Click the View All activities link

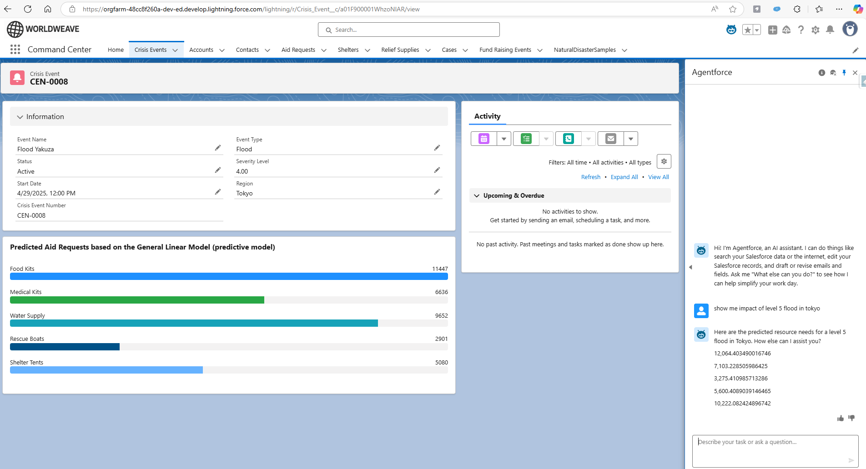point(659,177)
